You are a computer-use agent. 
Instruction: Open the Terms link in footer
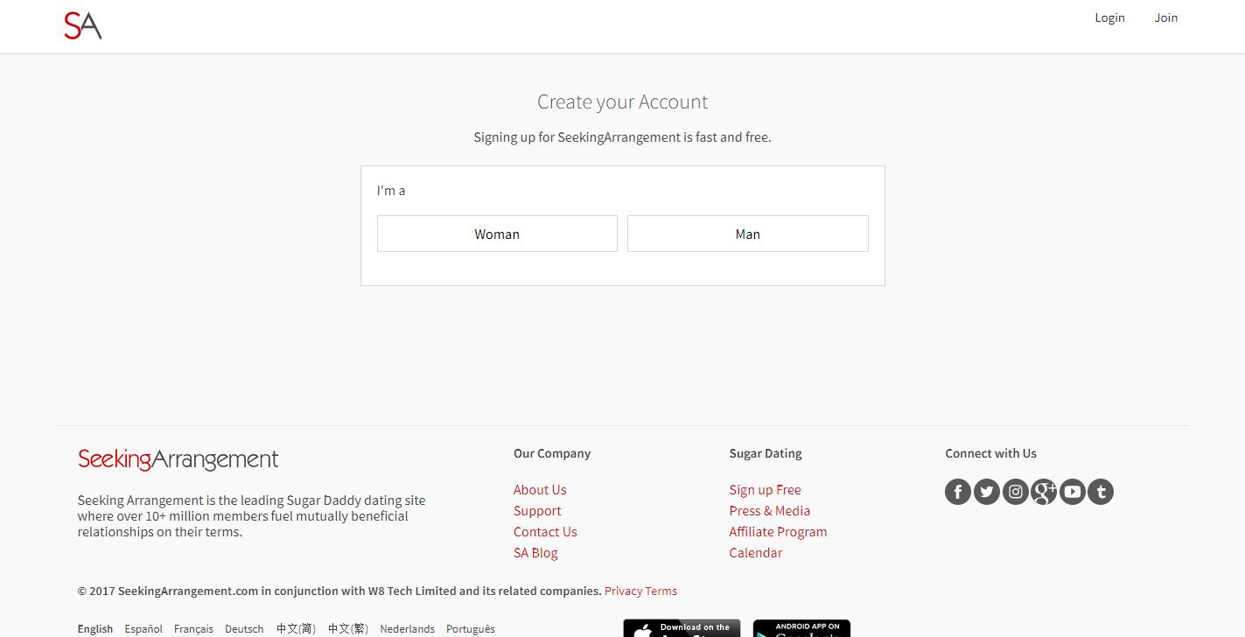coord(661,591)
